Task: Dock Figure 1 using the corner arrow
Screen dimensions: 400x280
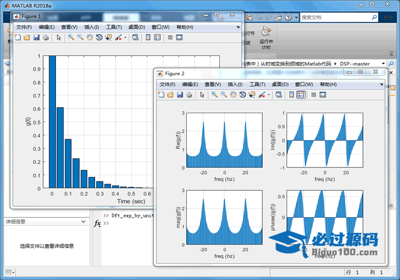Action: coord(238,27)
